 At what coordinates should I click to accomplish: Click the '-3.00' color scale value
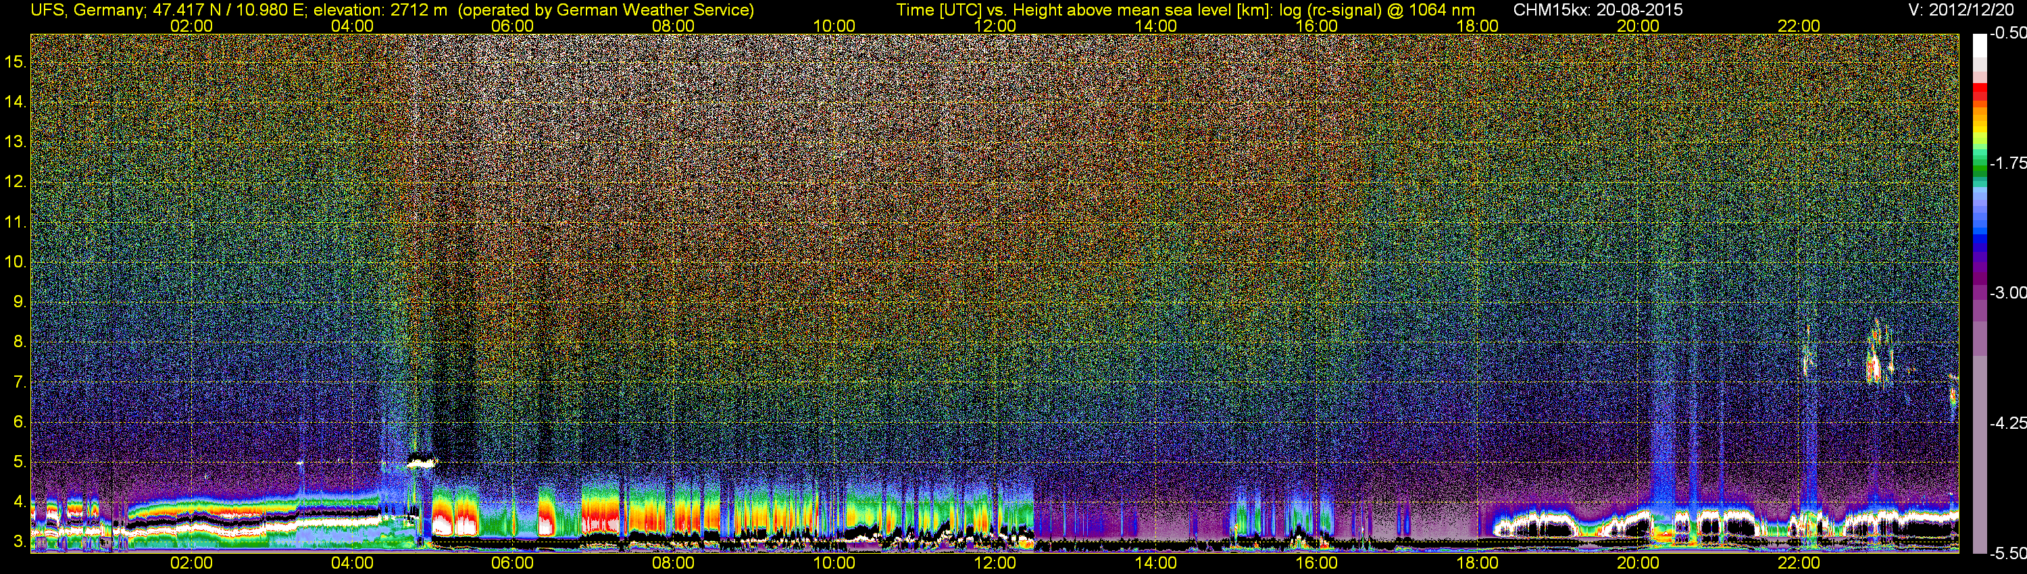pyautogui.click(x=2007, y=292)
